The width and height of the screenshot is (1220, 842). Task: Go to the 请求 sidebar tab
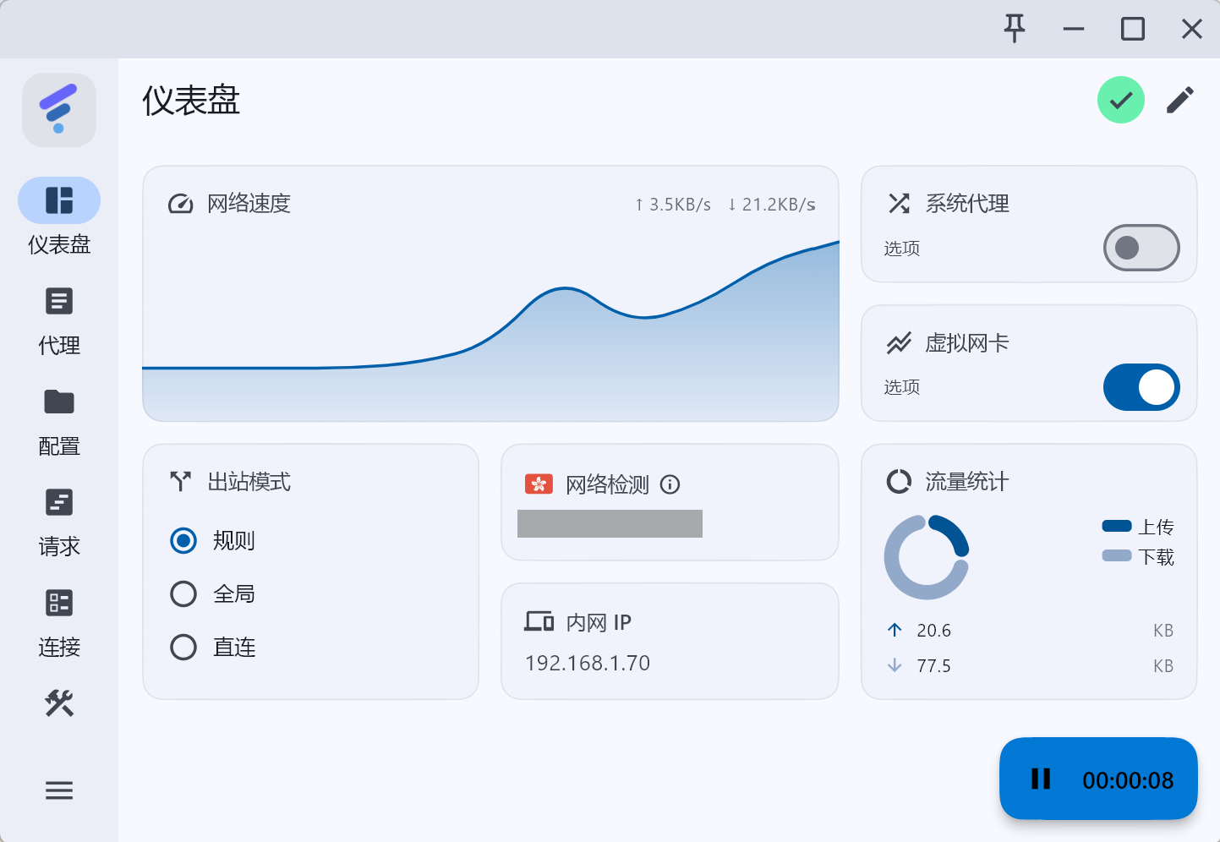click(59, 522)
